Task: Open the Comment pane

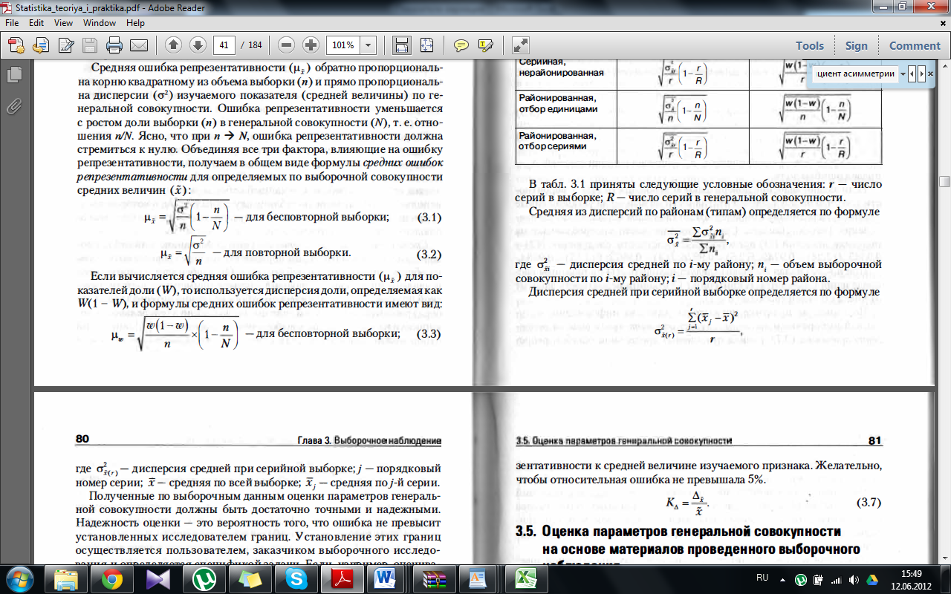Action: click(915, 45)
